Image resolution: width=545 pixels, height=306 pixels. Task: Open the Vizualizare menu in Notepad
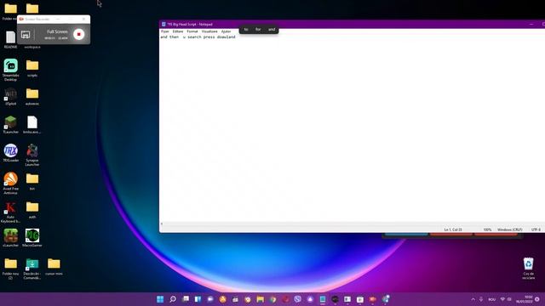tap(209, 31)
